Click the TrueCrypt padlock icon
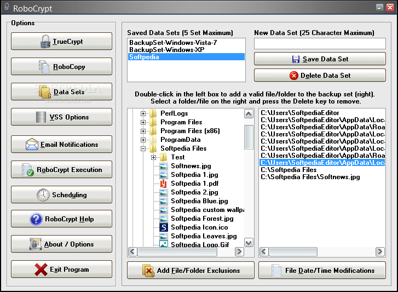 45,41
